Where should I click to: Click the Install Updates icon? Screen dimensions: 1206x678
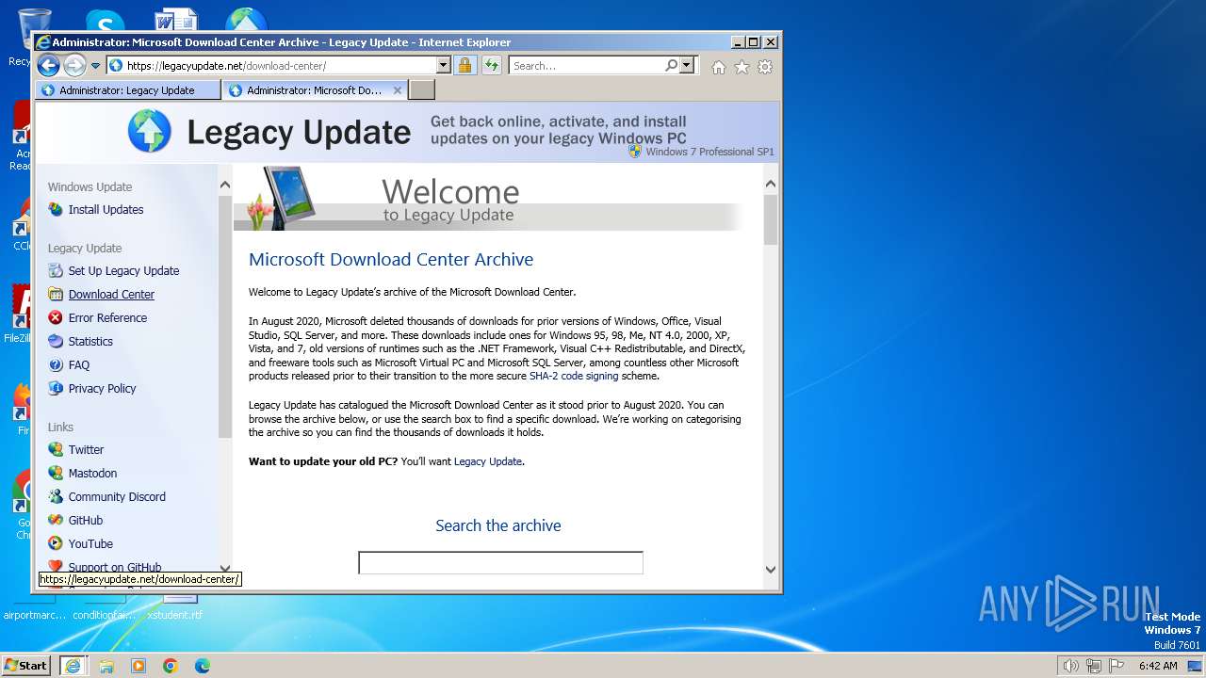(56, 209)
